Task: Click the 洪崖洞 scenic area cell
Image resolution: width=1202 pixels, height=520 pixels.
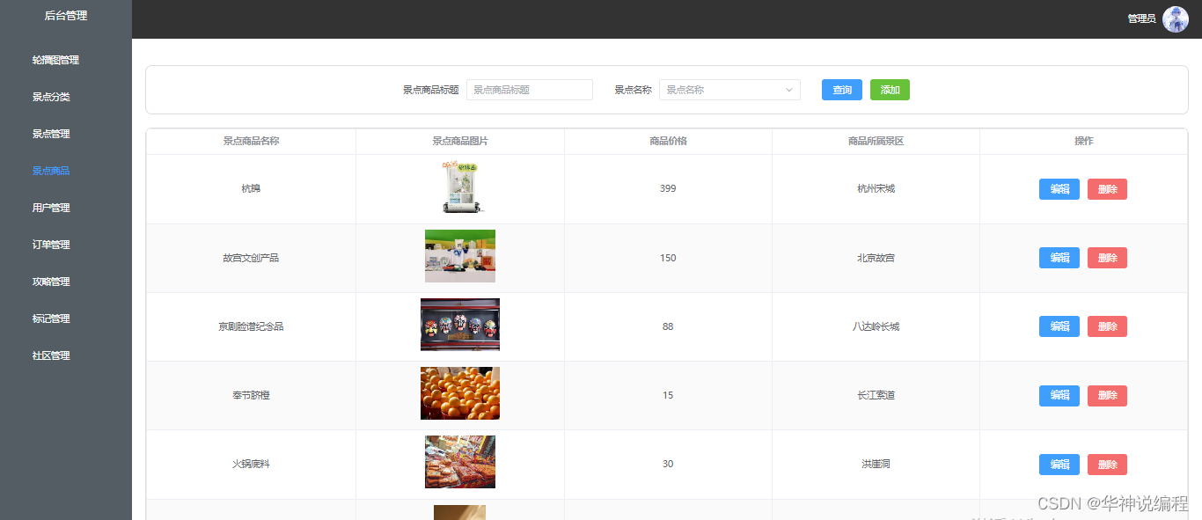Action: tap(876, 464)
